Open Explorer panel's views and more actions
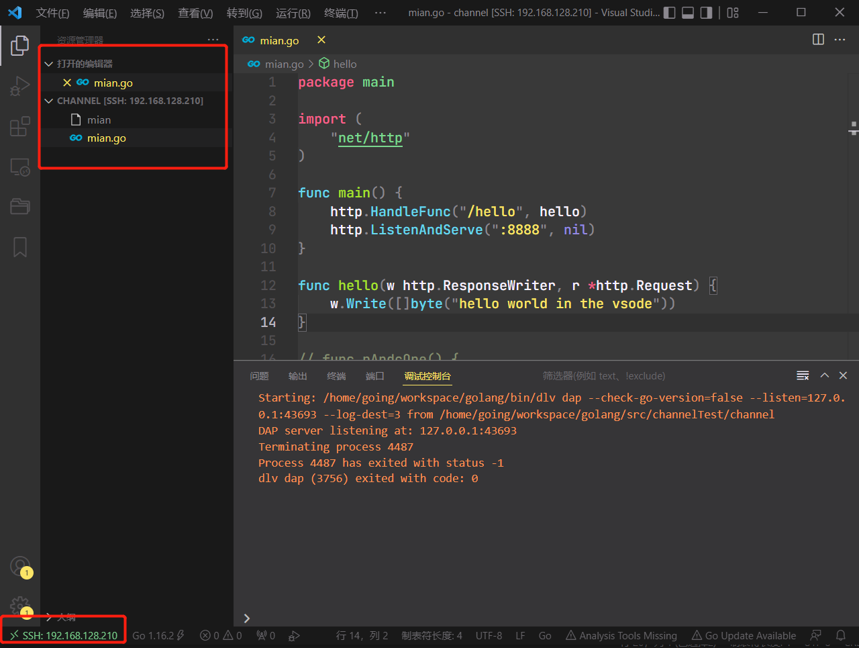859x648 pixels. (213, 40)
